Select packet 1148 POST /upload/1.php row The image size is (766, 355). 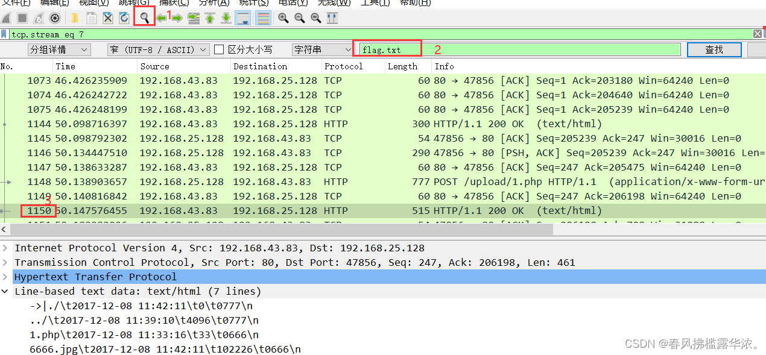[x=383, y=181]
